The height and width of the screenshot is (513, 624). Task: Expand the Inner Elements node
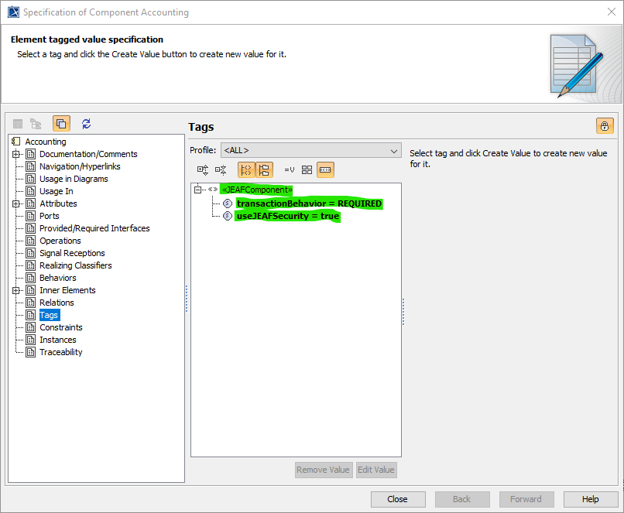click(15, 291)
